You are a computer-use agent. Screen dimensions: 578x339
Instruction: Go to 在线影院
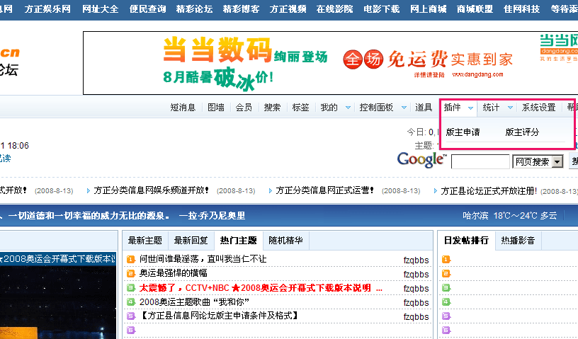click(335, 8)
